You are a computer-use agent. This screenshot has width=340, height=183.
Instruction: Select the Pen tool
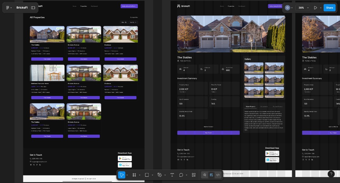(x=160, y=175)
